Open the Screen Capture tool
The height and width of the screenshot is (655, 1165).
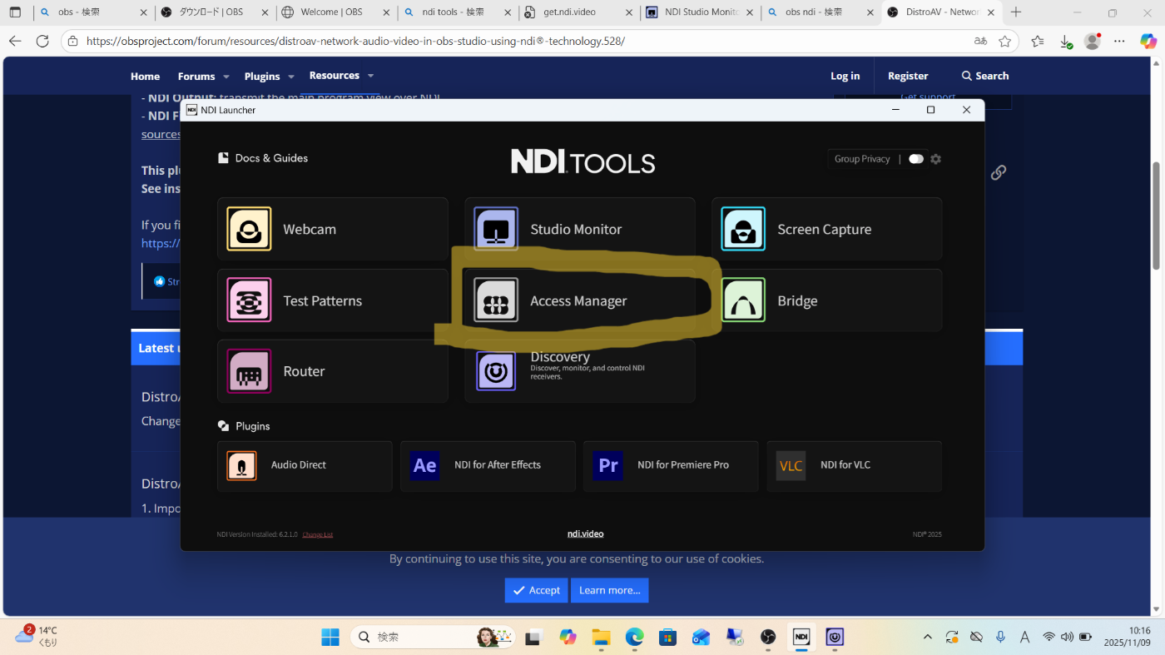pyautogui.click(x=827, y=229)
